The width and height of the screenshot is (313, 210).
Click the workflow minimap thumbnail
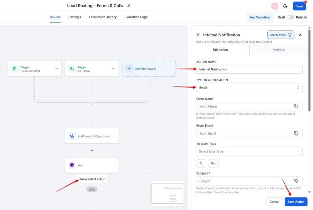(x=167, y=194)
